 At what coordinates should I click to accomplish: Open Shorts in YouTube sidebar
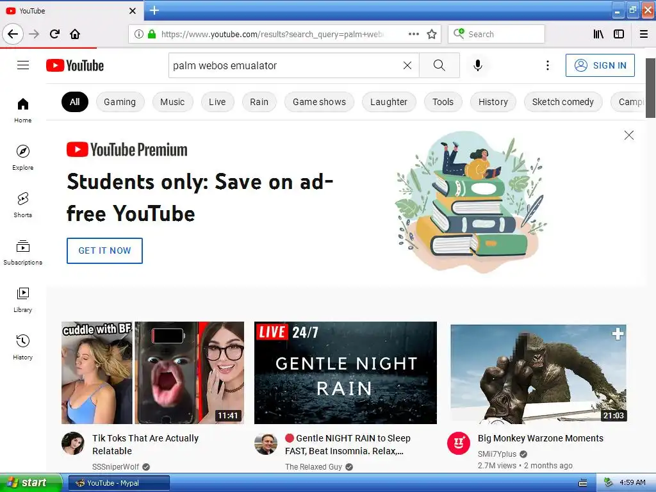click(x=23, y=205)
